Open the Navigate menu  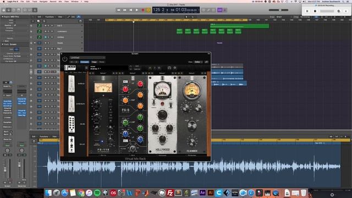[x=43, y=1]
